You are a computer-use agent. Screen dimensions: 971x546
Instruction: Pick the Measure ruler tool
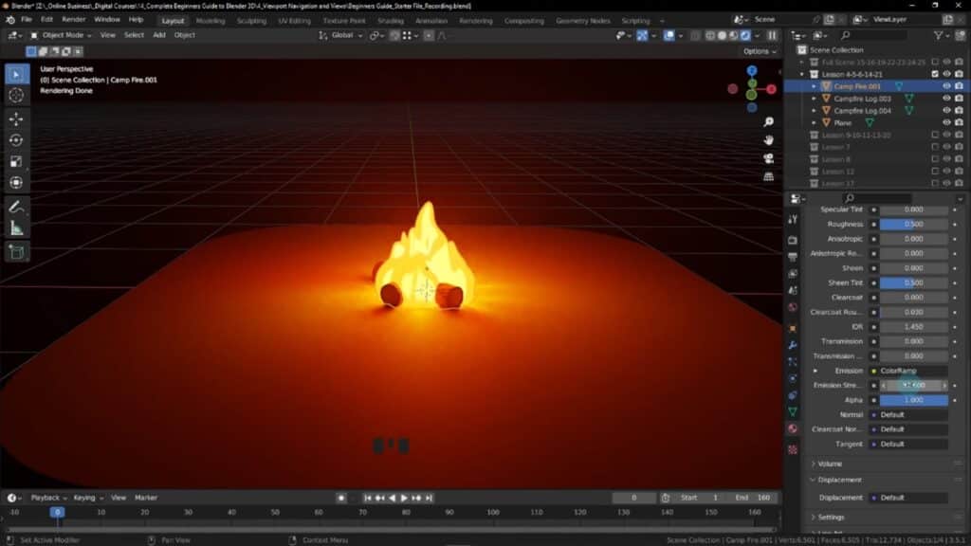17,228
